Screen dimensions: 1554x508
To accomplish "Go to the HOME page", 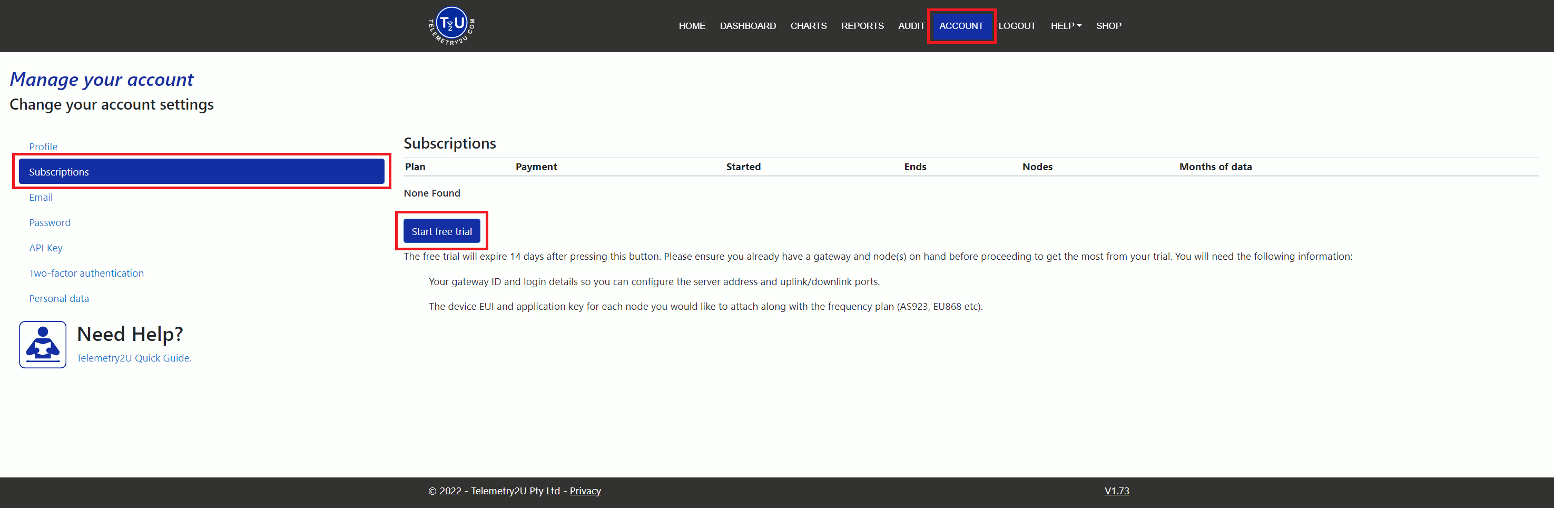I will point(691,26).
